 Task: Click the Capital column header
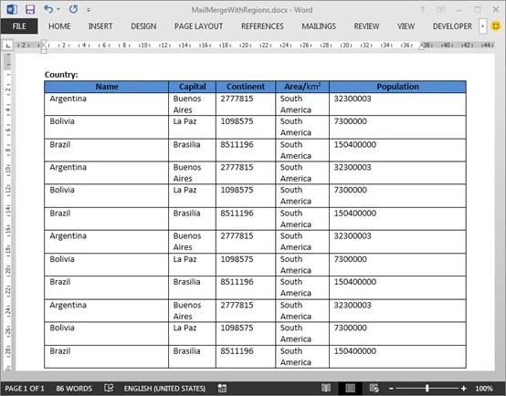click(x=193, y=87)
